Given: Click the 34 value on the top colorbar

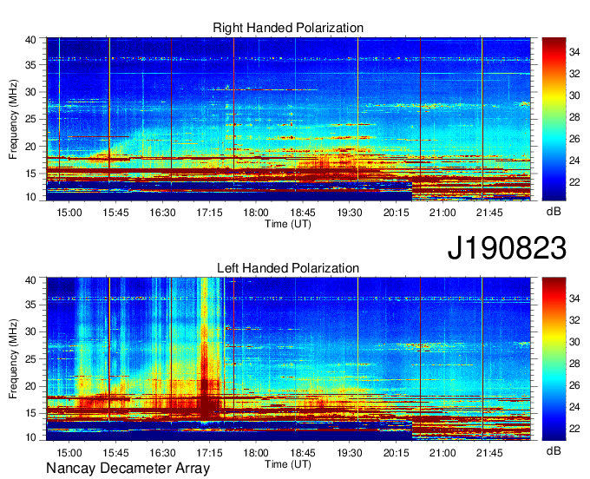Looking at the screenshot, I should tap(574, 52).
